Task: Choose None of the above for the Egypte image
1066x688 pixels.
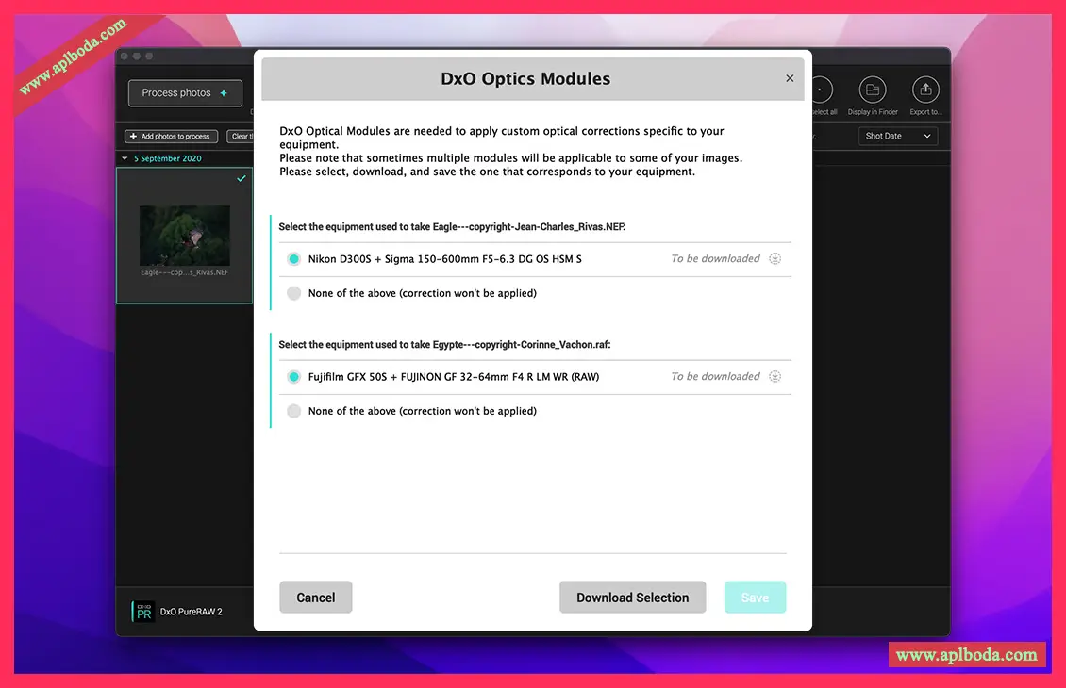Action: (294, 411)
